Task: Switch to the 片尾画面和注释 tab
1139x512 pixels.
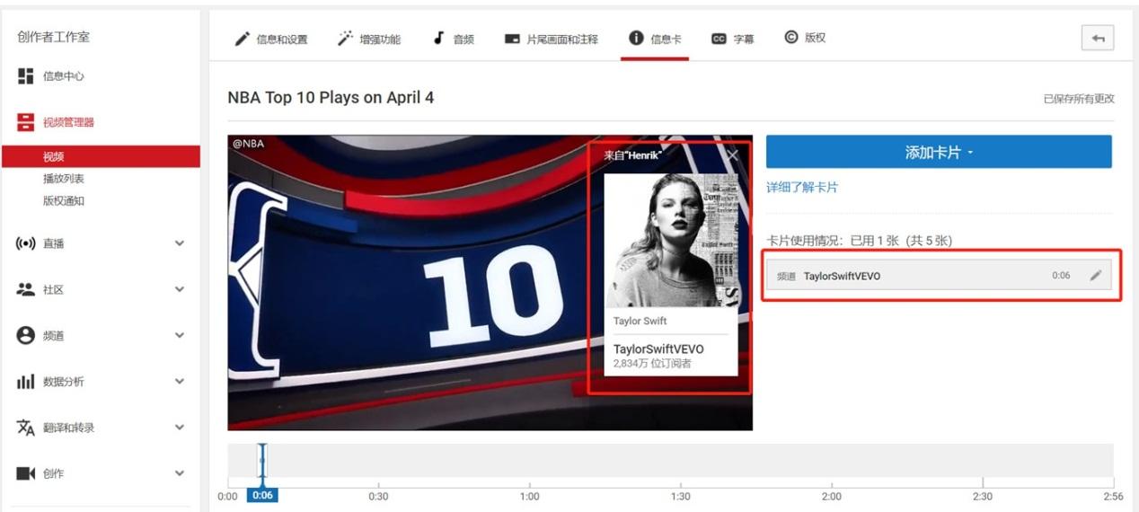Action: (551, 39)
